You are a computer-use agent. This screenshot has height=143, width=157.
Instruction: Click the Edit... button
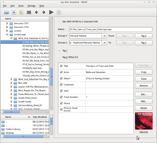[x=144, y=94]
